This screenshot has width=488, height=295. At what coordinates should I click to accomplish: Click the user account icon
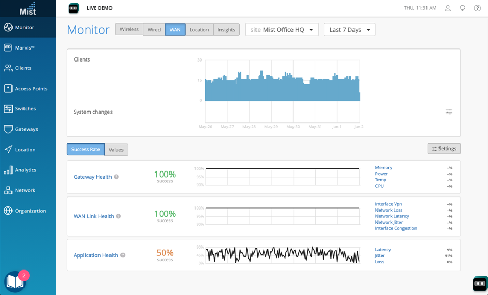[448, 8]
